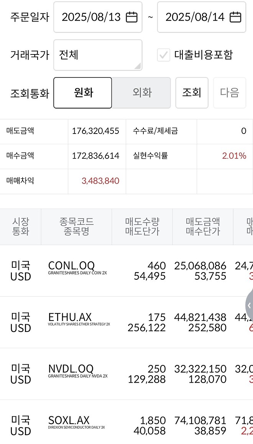The width and height of the screenshot is (253, 444).
Task: Open the ETHU.AX trade details row
Action: pyautogui.click(x=127, y=322)
